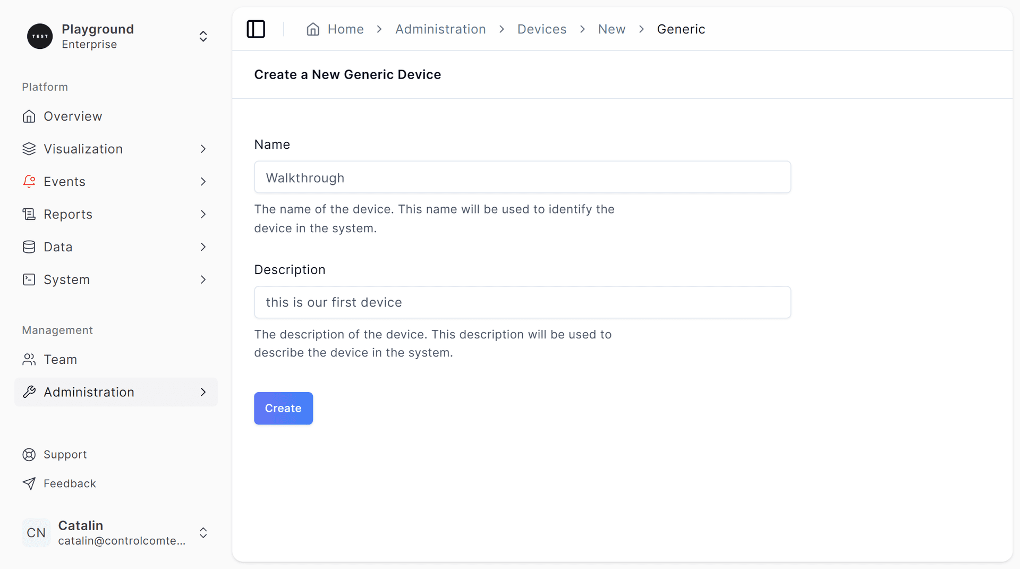Viewport: 1020px width, 569px height.
Task: Expand the Reports section chevron
Action: pos(203,214)
